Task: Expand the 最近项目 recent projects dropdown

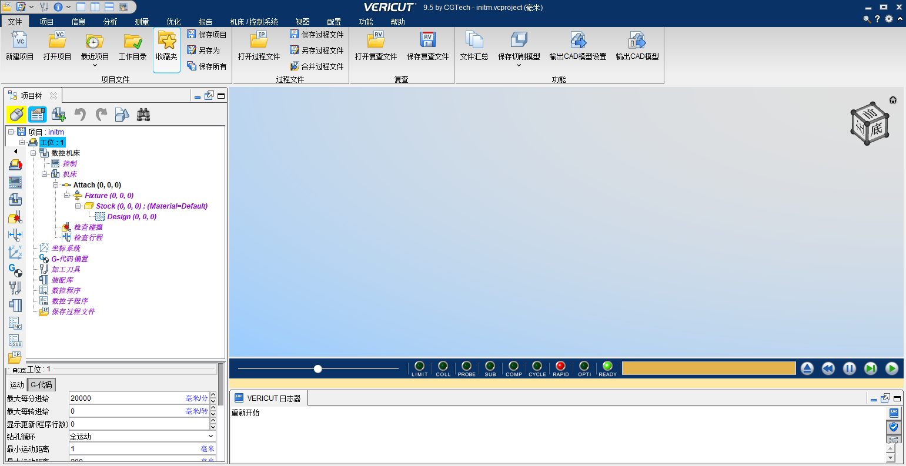Action: click(95, 65)
